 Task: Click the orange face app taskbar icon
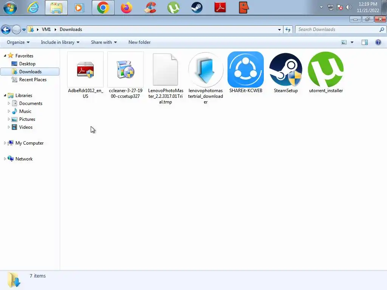(x=244, y=8)
